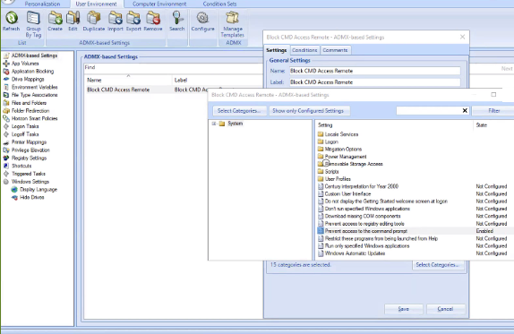Screen dimensions: 514x334
Task: Click the Find box in the settings list
Action: [x=174, y=67]
